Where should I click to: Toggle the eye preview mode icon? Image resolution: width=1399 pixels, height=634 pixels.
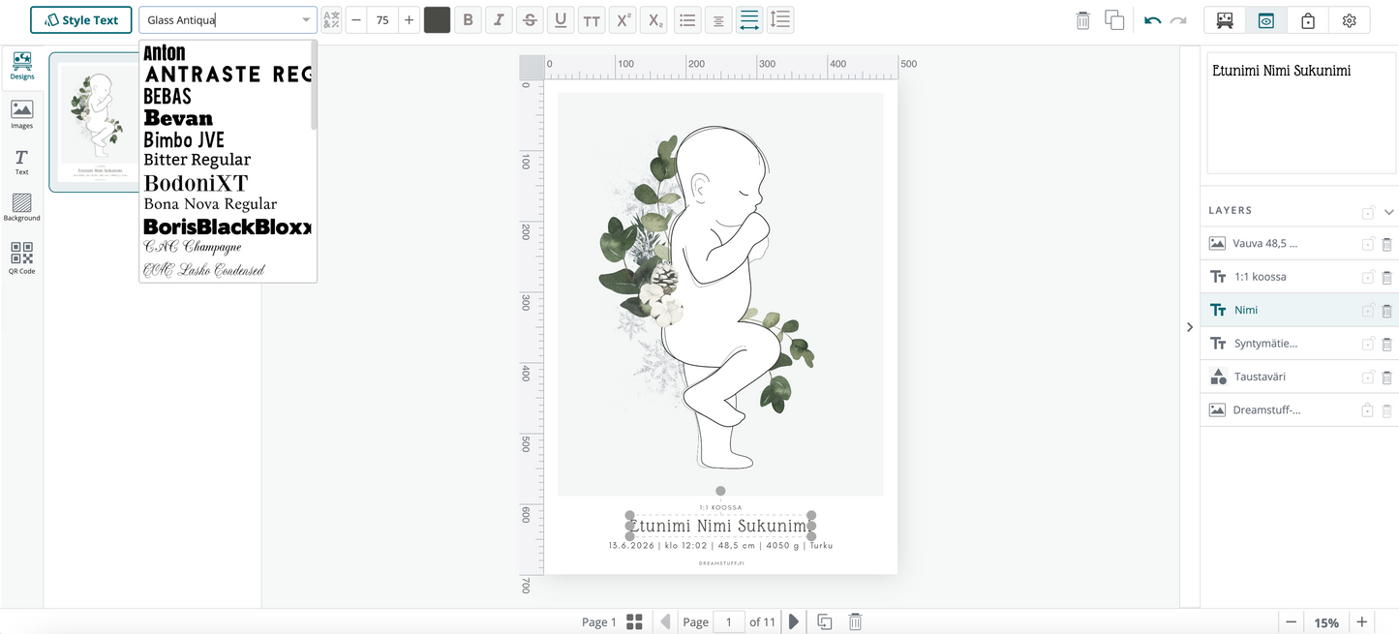click(1266, 20)
